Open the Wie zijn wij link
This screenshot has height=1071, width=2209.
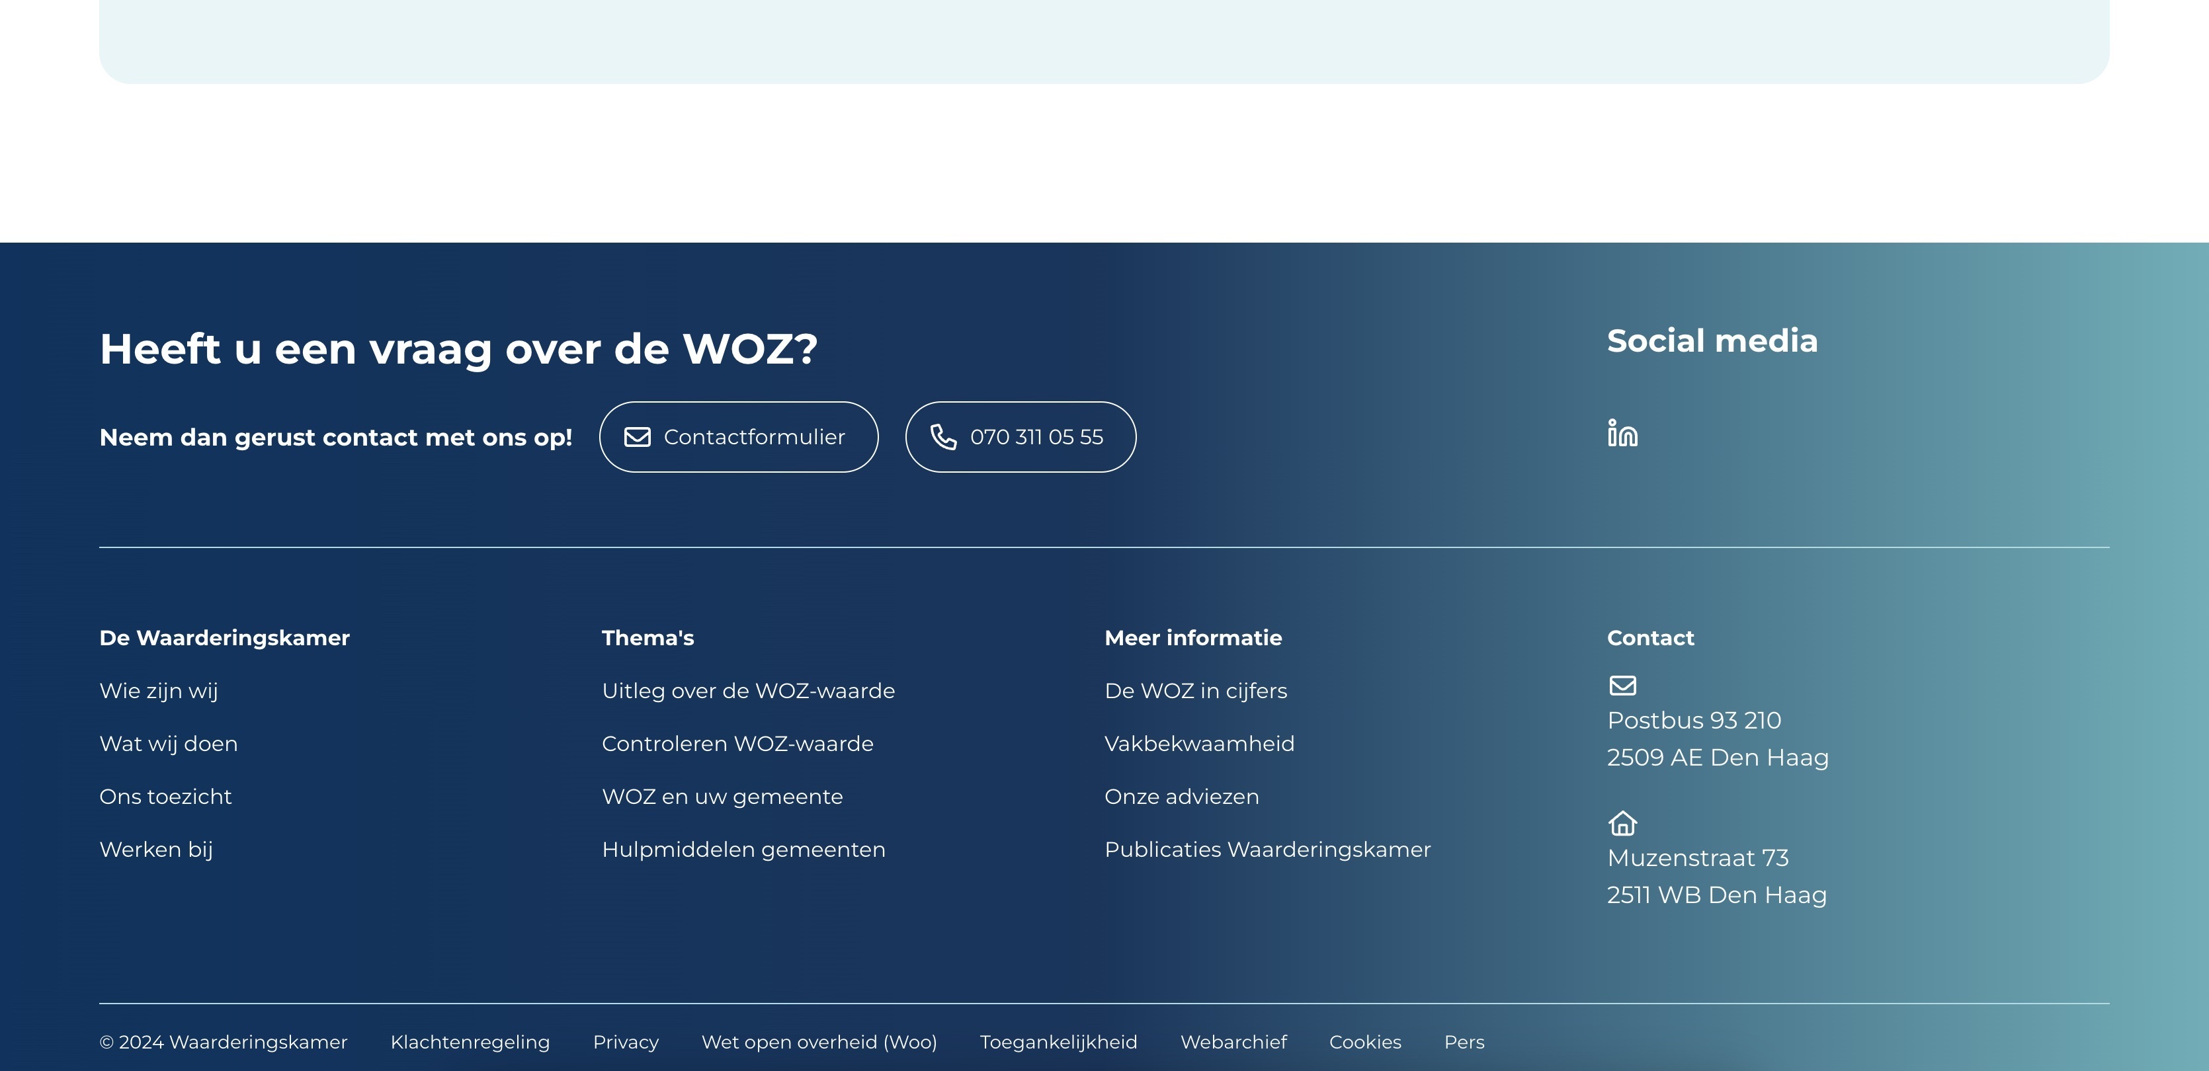pos(159,691)
